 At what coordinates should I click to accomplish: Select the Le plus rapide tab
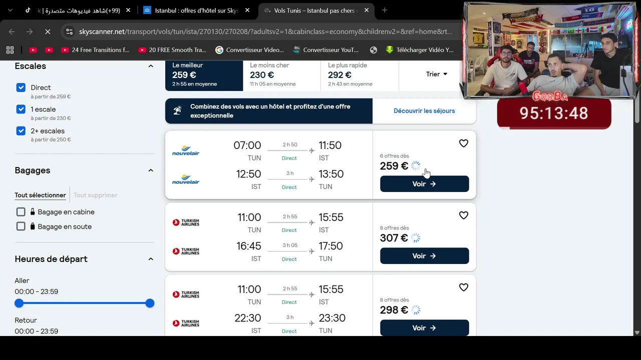pyautogui.click(x=360, y=74)
